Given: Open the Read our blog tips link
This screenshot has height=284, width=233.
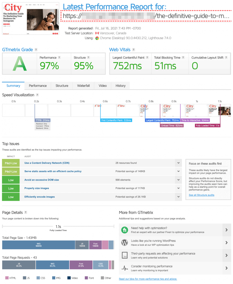Looking at the screenshot, I should (148, 279).
